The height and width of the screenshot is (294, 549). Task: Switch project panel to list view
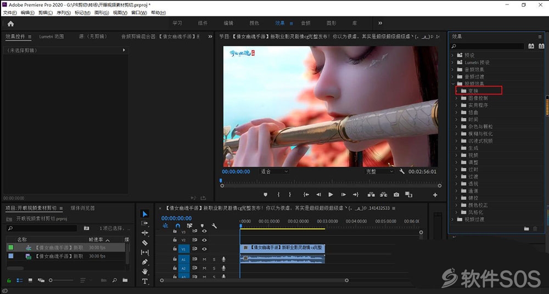(20, 280)
